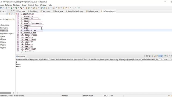Click the Terminate stop icon in Console

click(145, 56)
